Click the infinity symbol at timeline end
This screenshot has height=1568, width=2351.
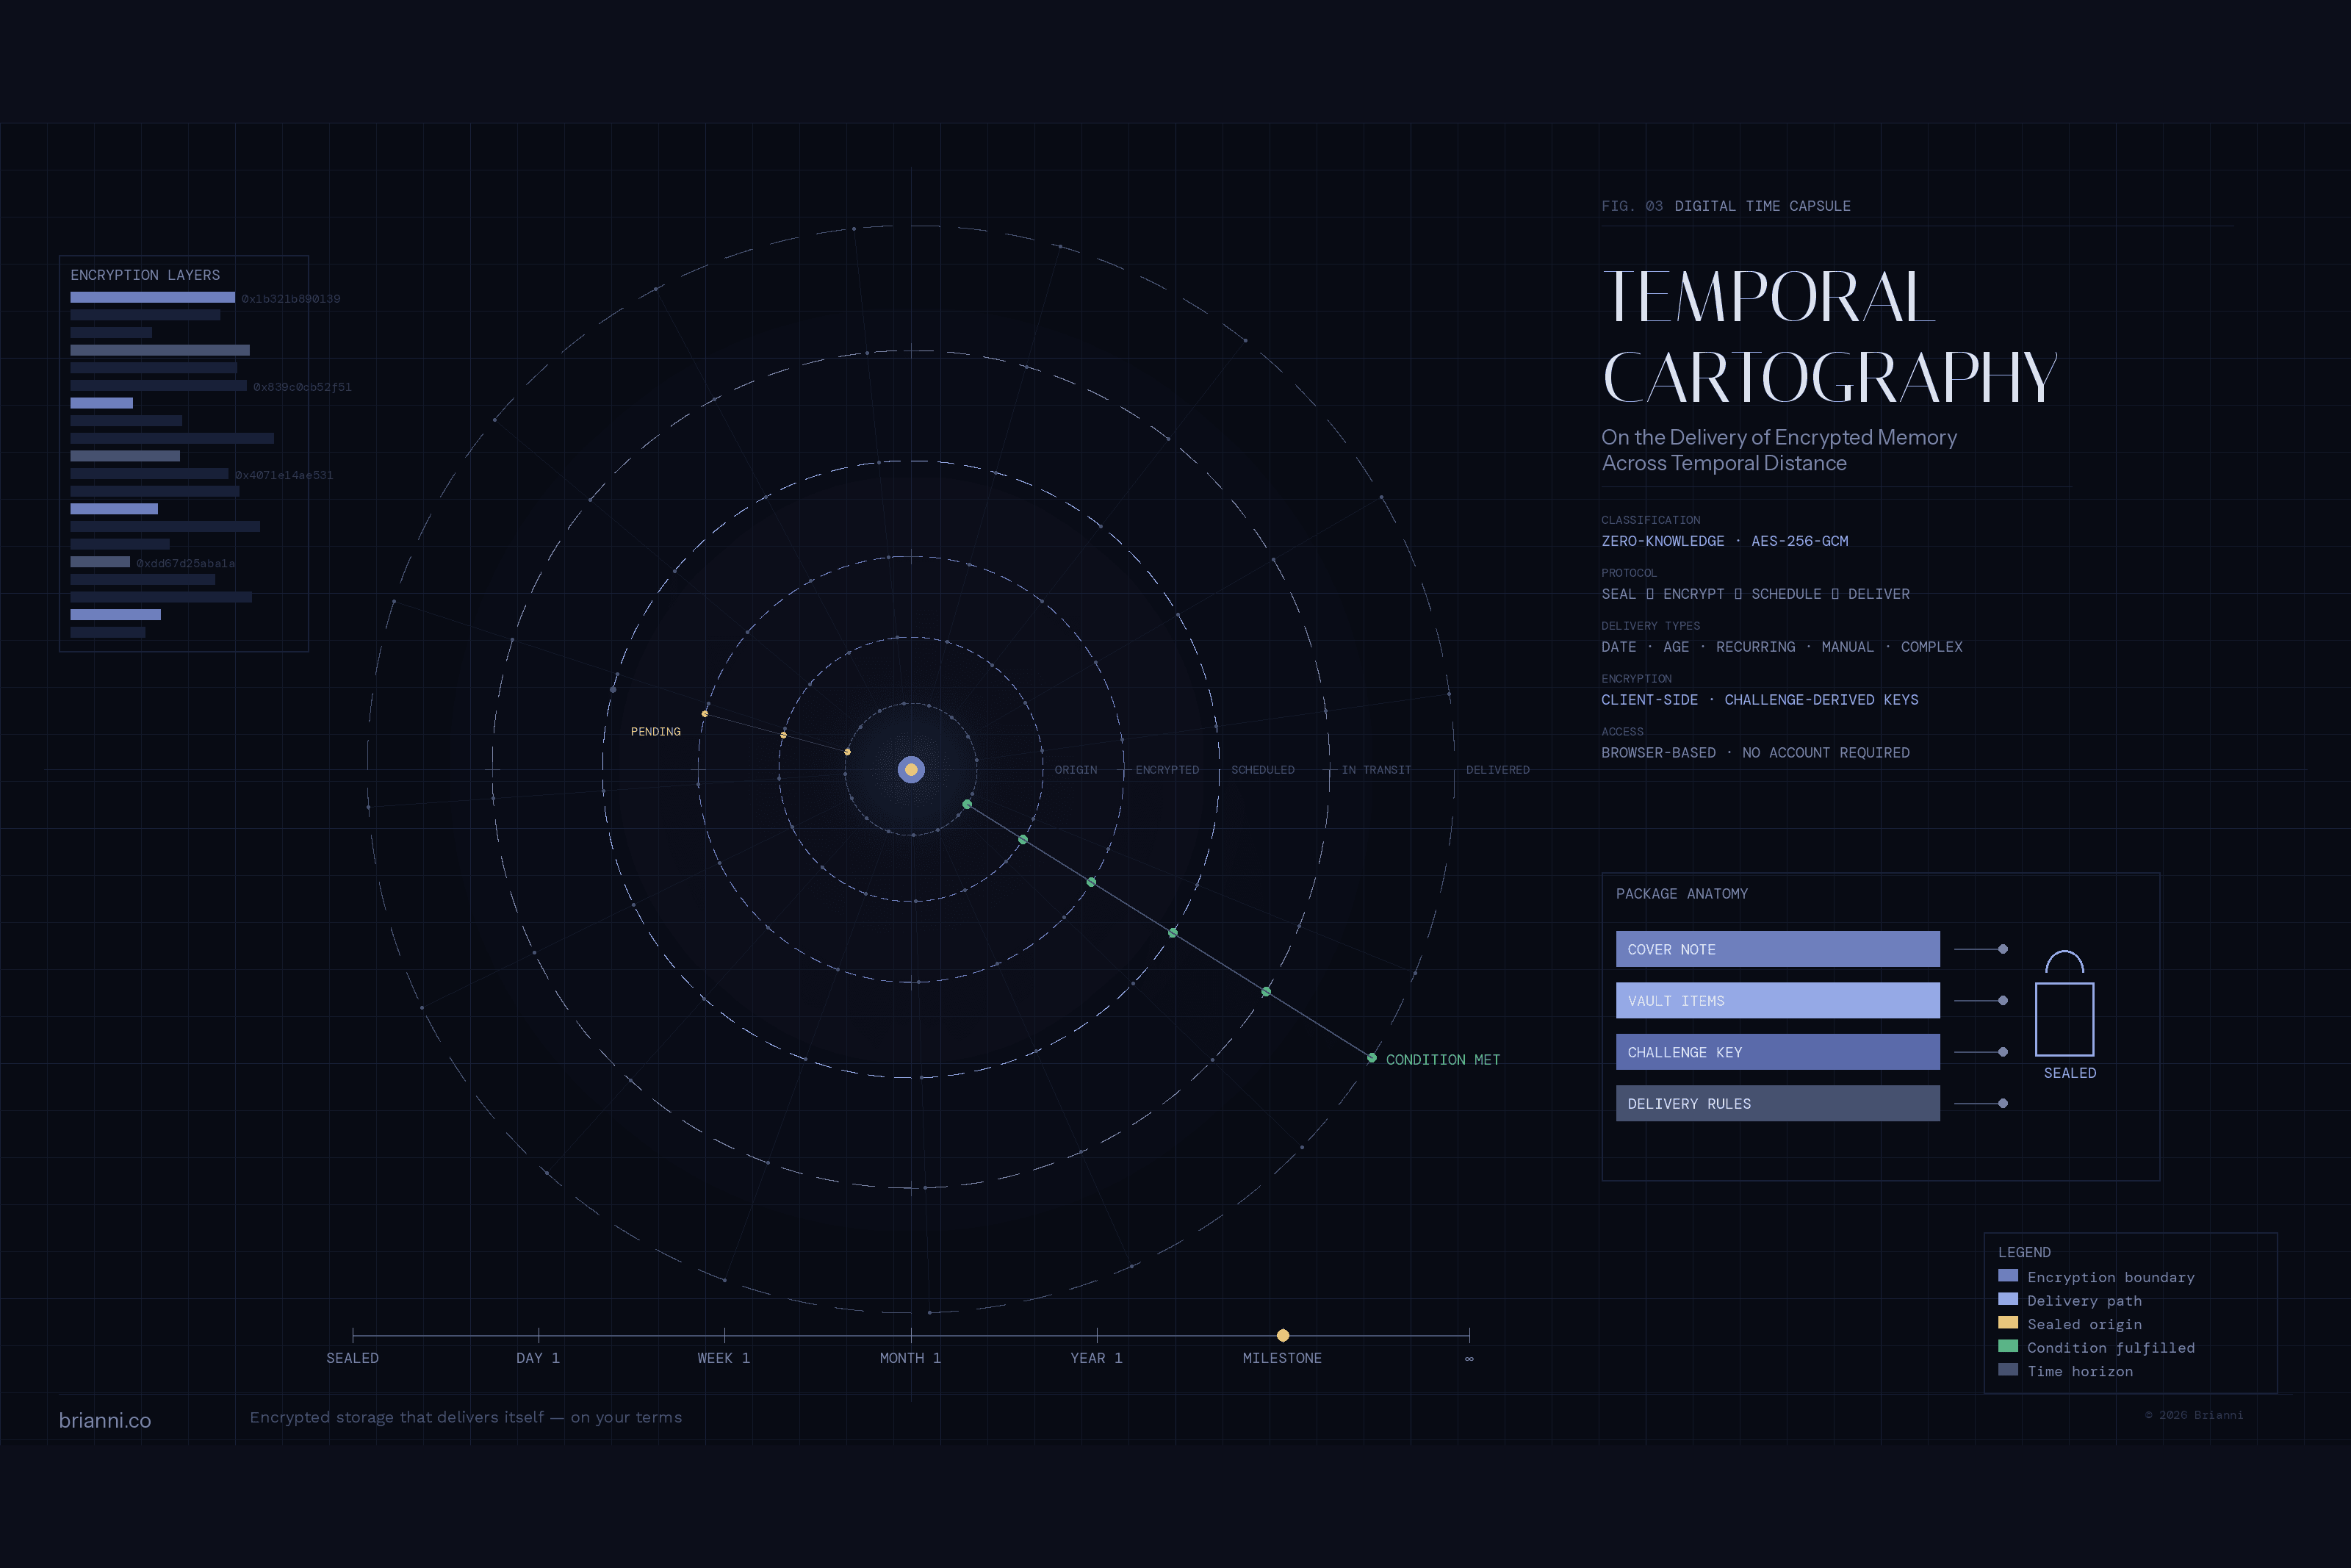click(x=1469, y=1358)
